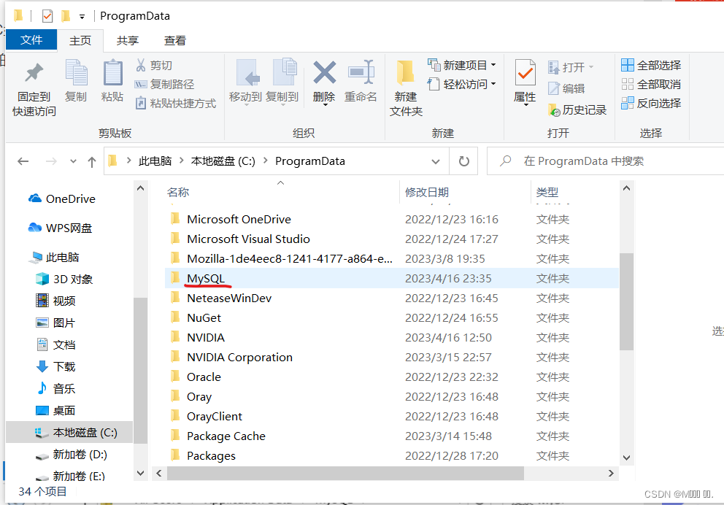Click the Copy ribbon icon

tap(76, 73)
